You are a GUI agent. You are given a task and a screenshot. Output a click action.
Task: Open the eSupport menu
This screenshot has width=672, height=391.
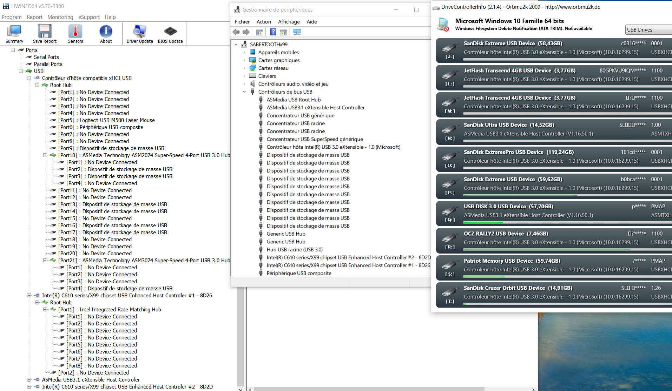pos(89,17)
